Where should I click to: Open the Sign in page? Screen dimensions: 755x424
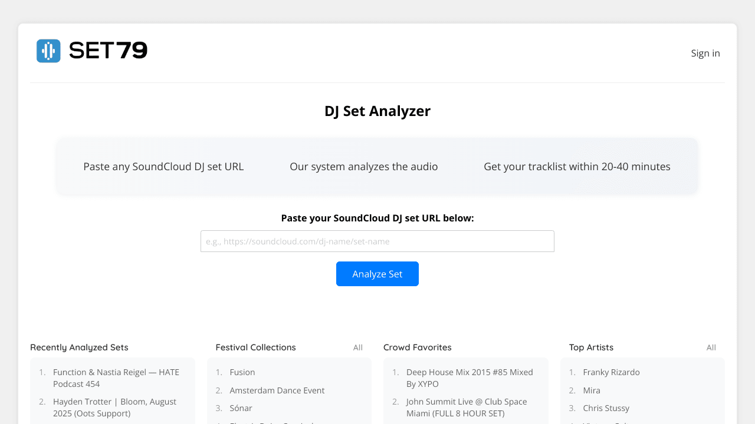(x=705, y=53)
